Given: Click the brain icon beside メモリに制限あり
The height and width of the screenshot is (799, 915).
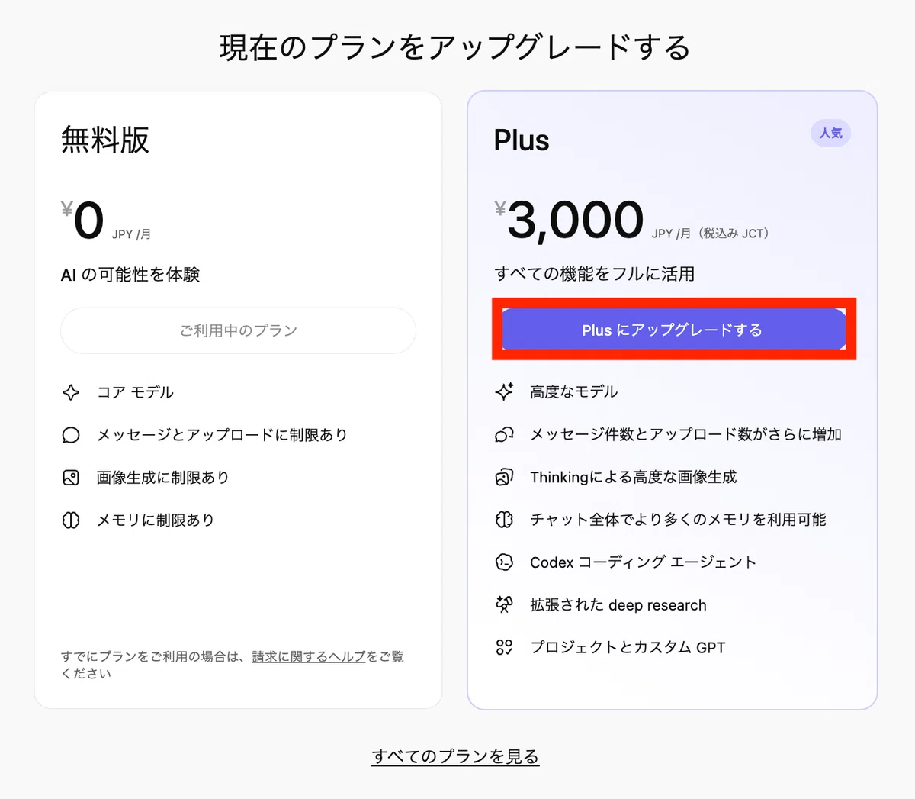Looking at the screenshot, I should 71,520.
